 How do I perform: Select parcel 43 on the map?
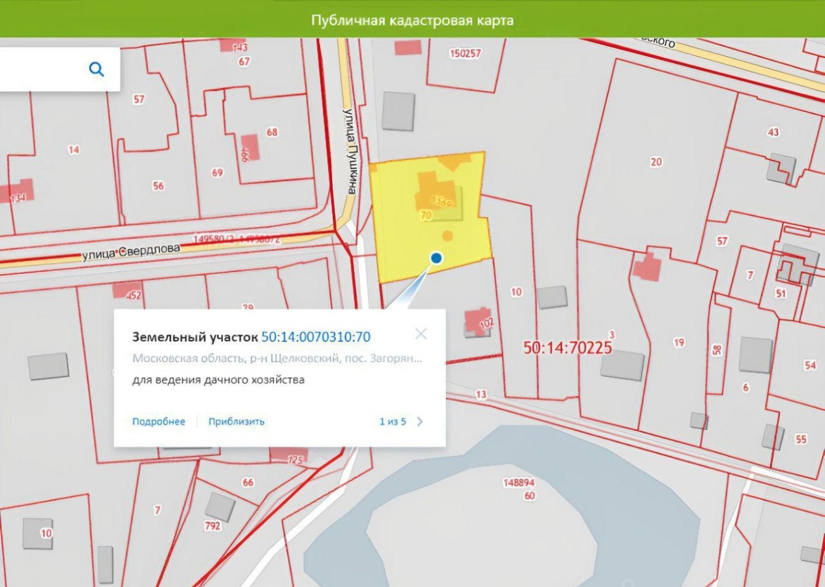(x=773, y=132)
